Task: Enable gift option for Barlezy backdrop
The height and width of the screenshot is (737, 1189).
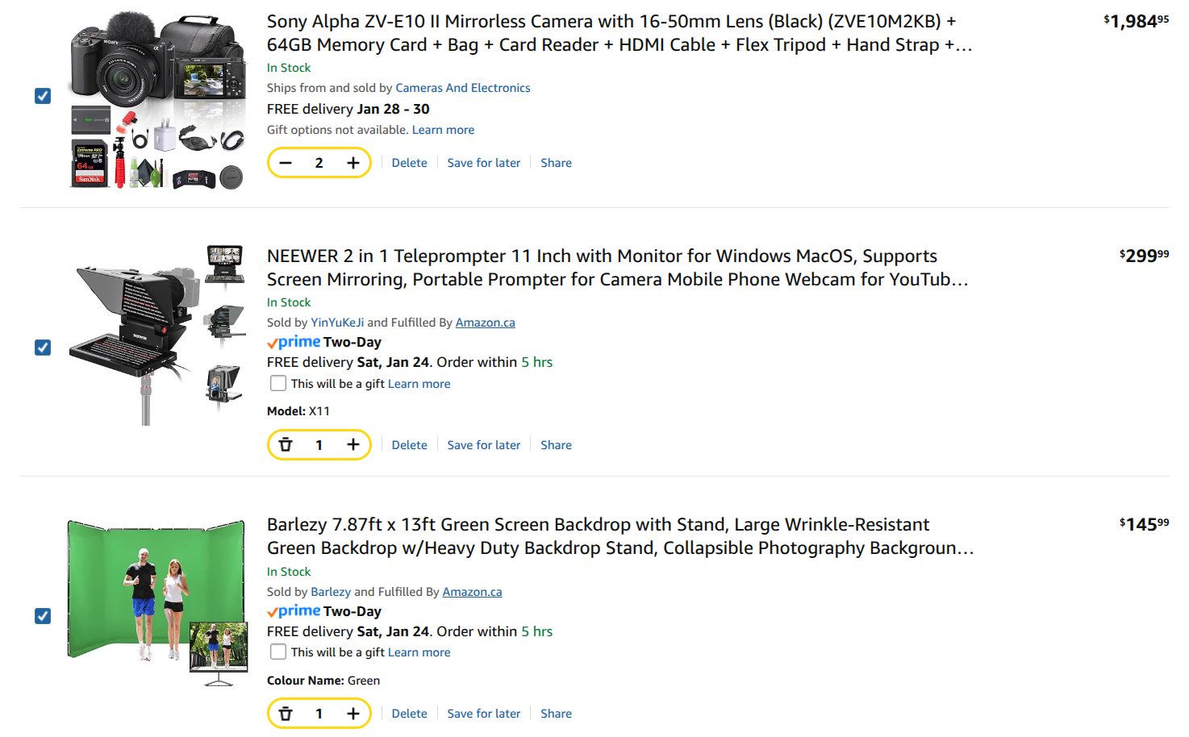Action: pyautogui.click(x=278, y=652)
